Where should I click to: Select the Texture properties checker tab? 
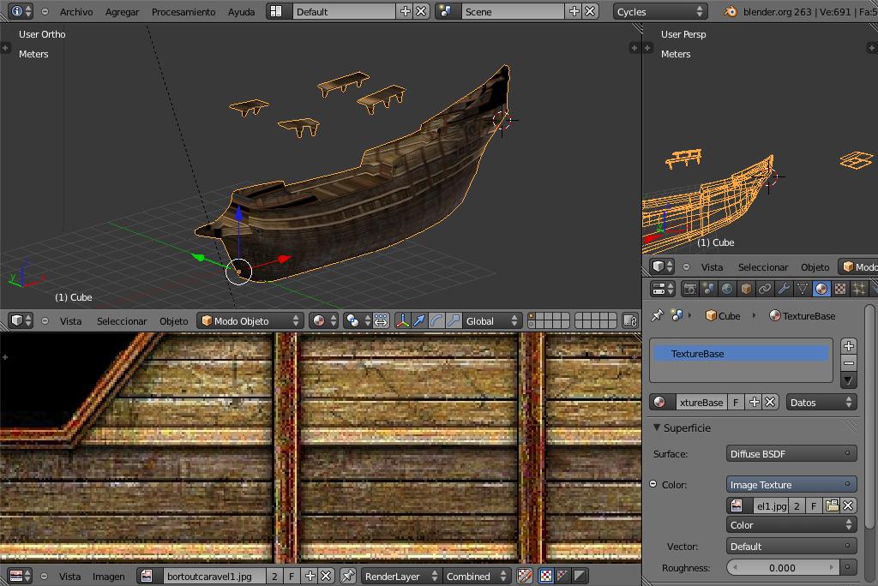pos(840,289)
